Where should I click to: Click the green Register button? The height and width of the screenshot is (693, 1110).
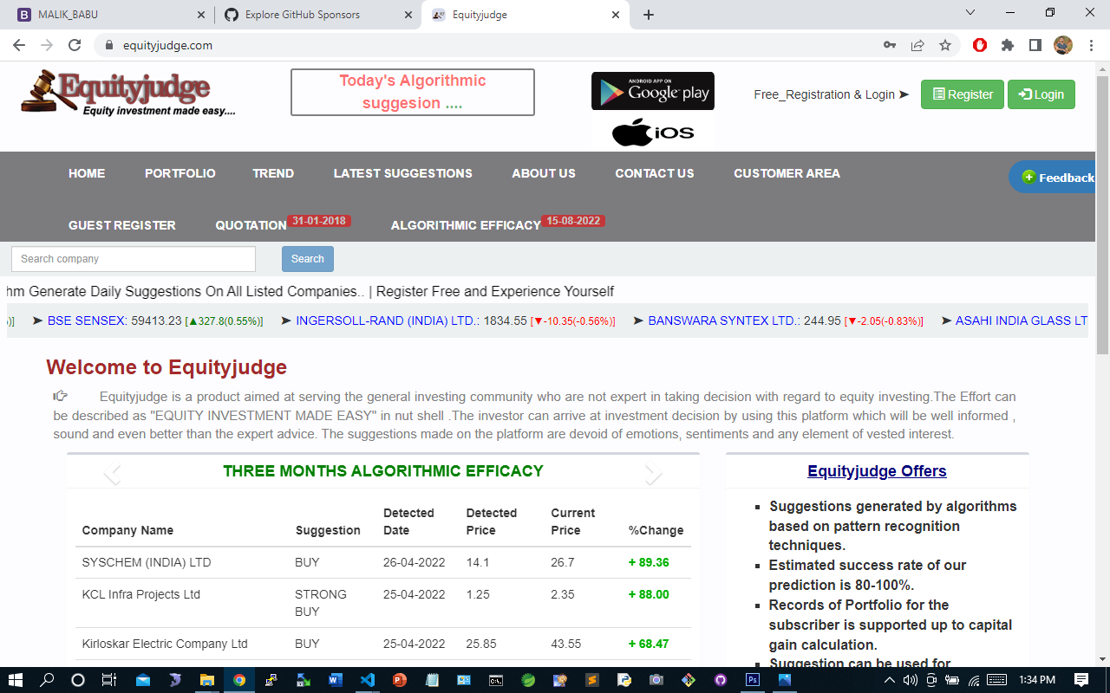pyautogui.click(x=962, y=94)
